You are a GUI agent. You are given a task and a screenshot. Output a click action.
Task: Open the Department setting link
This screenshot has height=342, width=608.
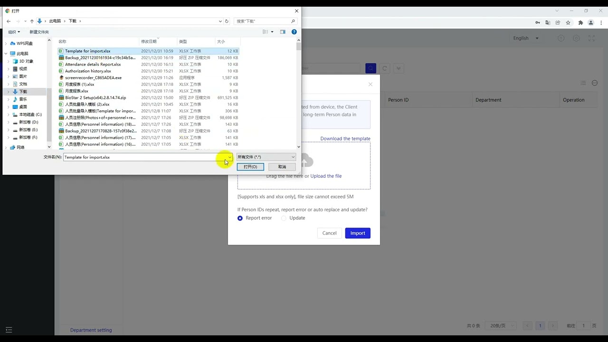pyautogui.click(x=91, y=330)
